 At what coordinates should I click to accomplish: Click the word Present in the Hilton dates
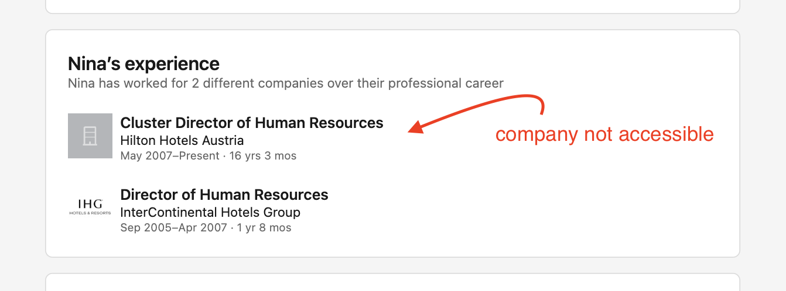coord(199,156)
